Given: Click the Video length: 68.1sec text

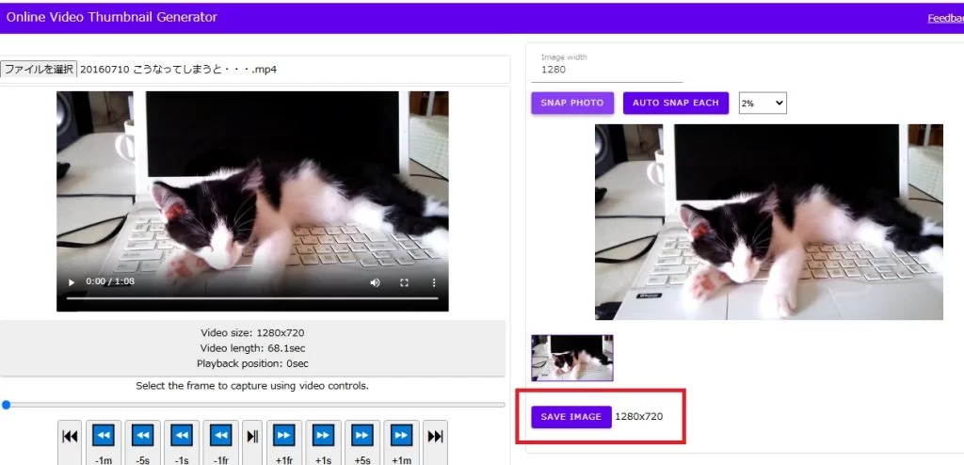Looking at the screenshot, I should (x=252, y=348).
